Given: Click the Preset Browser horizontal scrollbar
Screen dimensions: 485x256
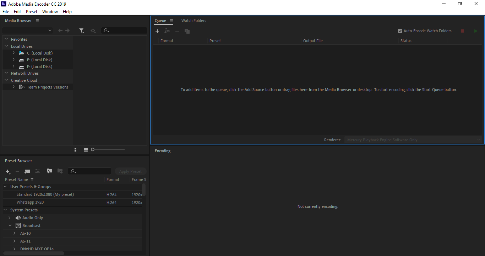Looking at the screenshot, I should pos(34,253).
